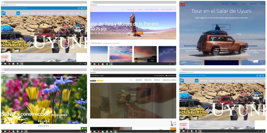Select third slide dot on Imperio lock slider

click(x=135, y=114)
